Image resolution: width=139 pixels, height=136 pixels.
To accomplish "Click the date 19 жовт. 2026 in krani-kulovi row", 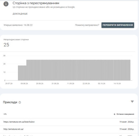I will (x=127, y=122).
